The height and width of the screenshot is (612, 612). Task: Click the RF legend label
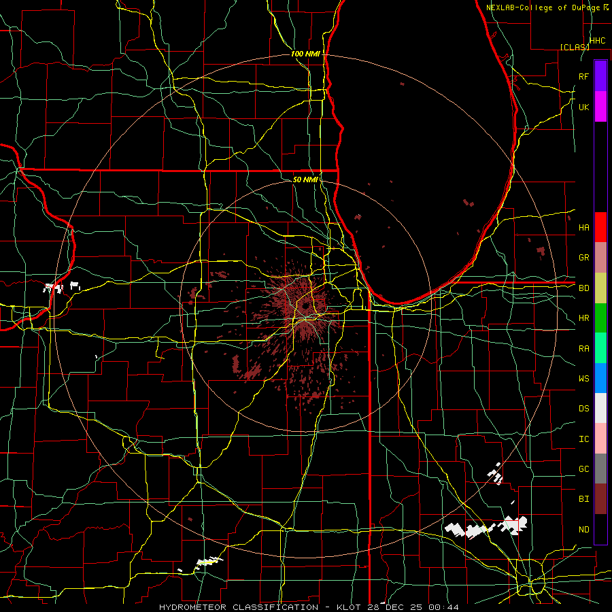click(583, 76)
